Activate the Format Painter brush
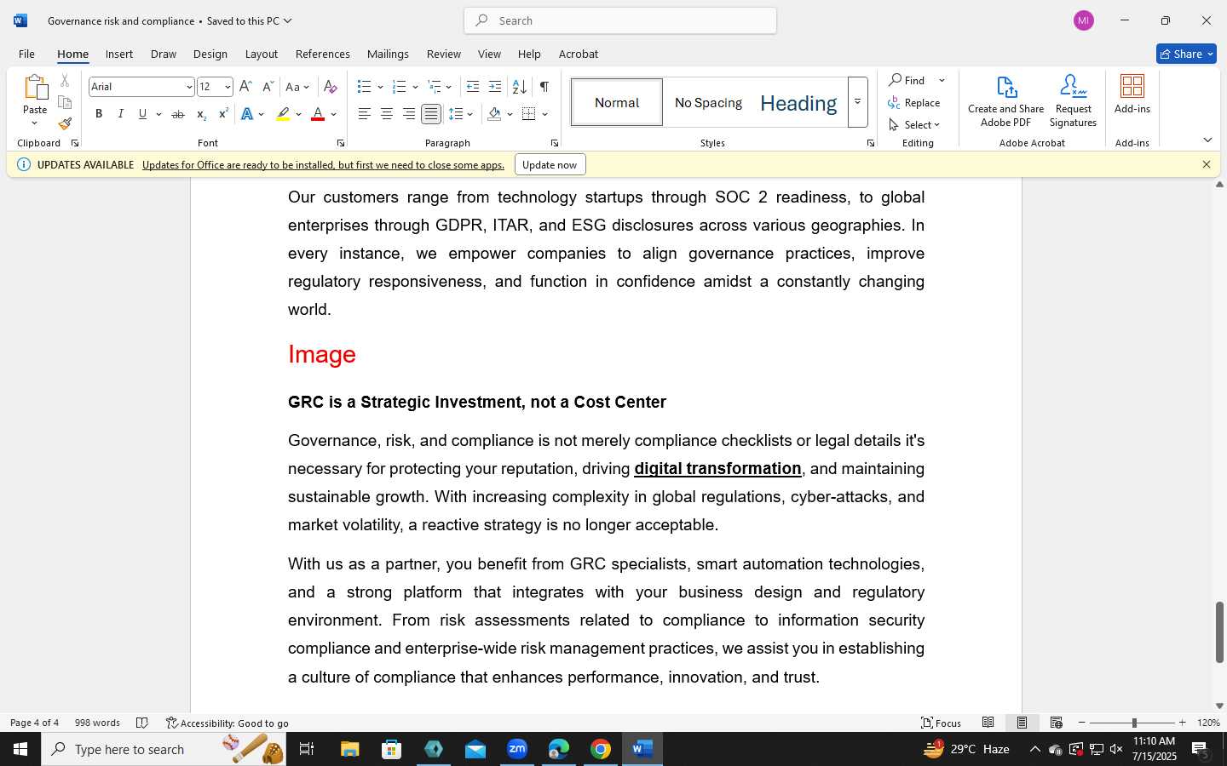 pyautogui.click(x=65, y=123)
